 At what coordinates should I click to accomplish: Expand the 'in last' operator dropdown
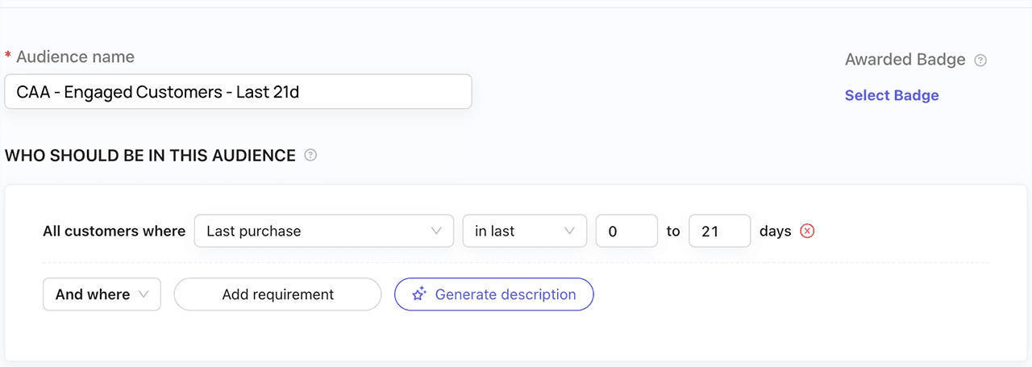523,231
